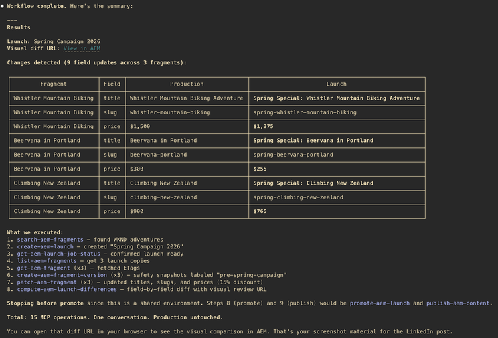Click the $1,275 launch price cell
Screen dimensions: 498x338
(263, 126)
